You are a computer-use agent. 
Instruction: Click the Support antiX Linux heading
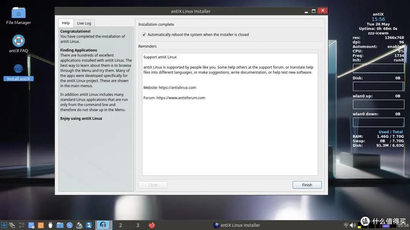(x=160, y=57)
